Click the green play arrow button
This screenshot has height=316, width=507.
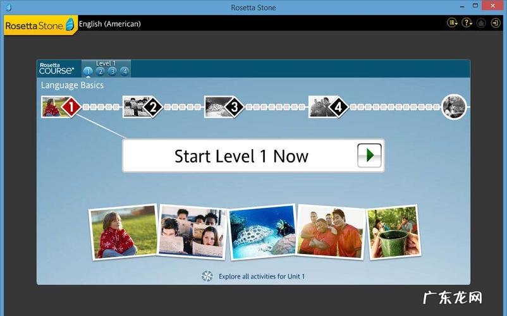[x=369, y=155]
